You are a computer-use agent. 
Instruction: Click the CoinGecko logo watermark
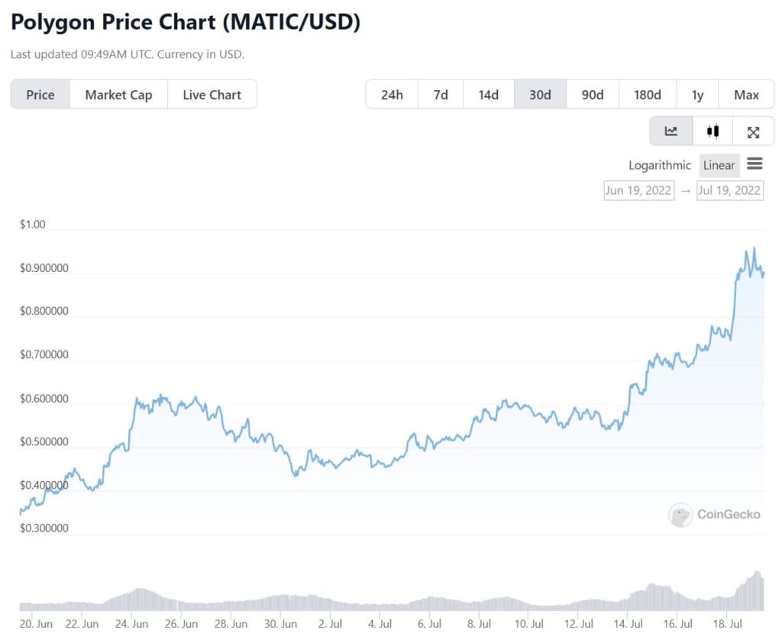tap(714, 514)
